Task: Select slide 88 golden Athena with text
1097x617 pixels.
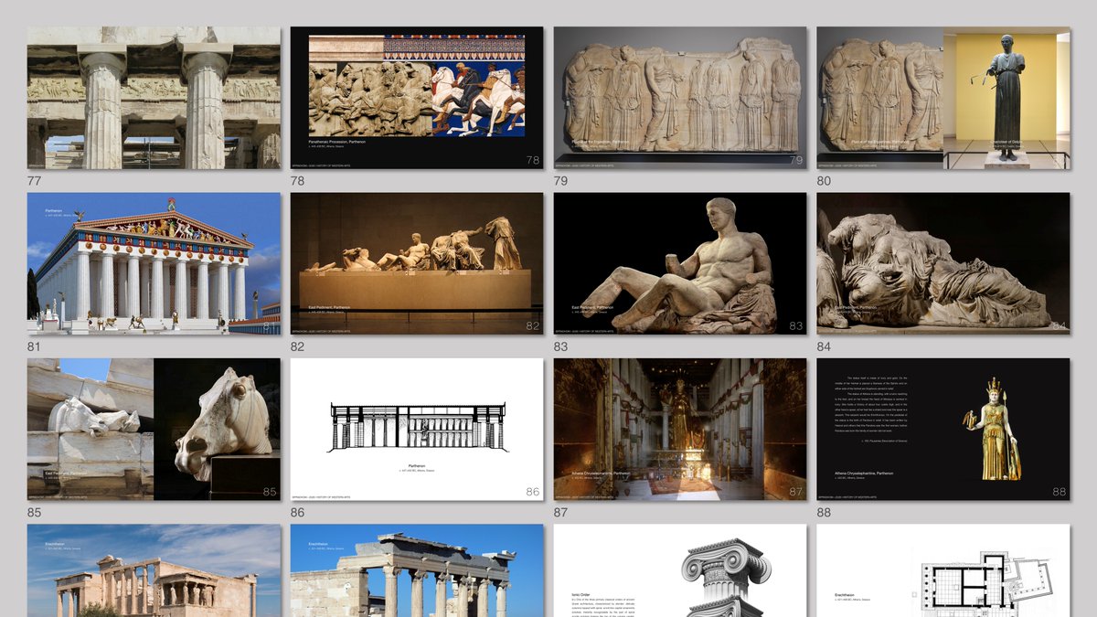Action: point(943,430)
